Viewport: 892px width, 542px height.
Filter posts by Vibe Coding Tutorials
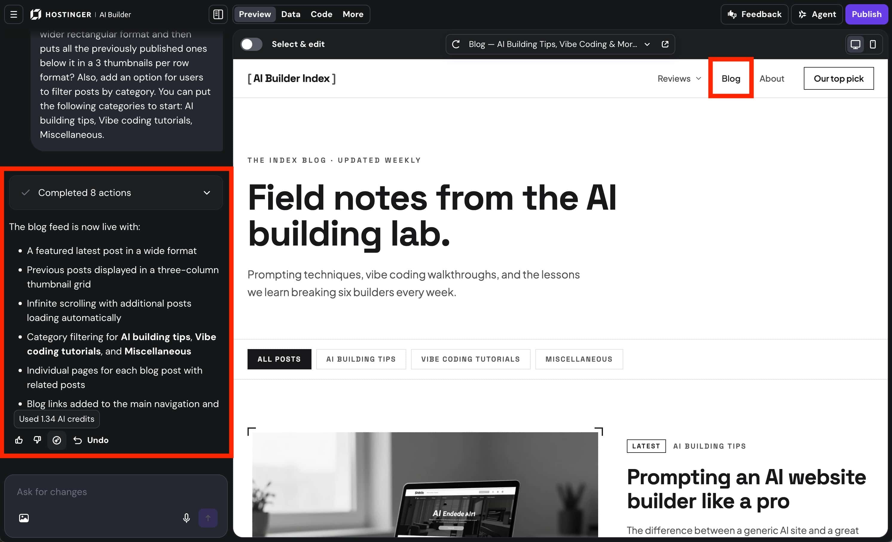471,359
